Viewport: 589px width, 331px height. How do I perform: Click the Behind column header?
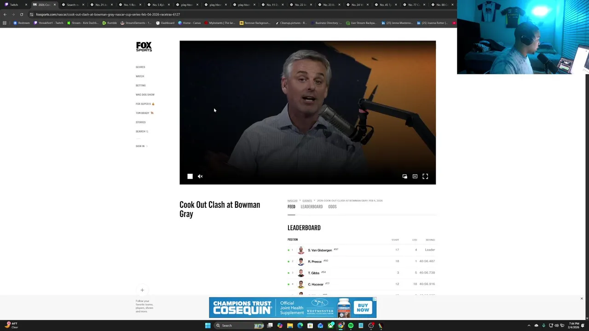coord(430,240)
